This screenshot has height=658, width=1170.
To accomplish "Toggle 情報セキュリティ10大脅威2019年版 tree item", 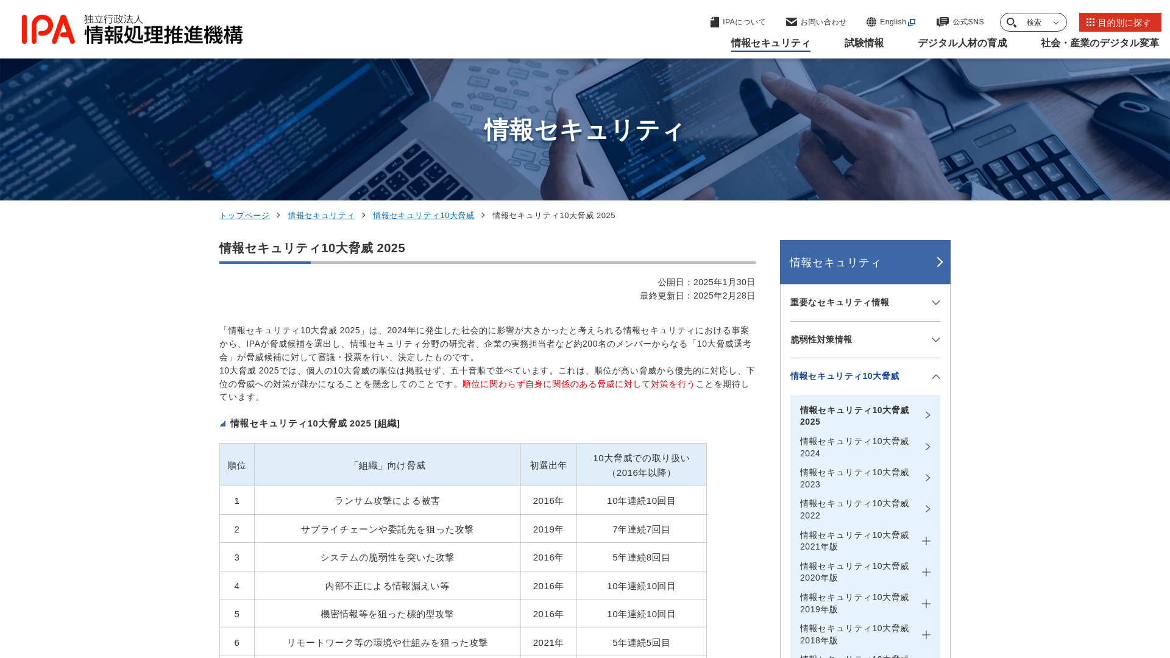I will pyautogui.click(x=926, y=603).
